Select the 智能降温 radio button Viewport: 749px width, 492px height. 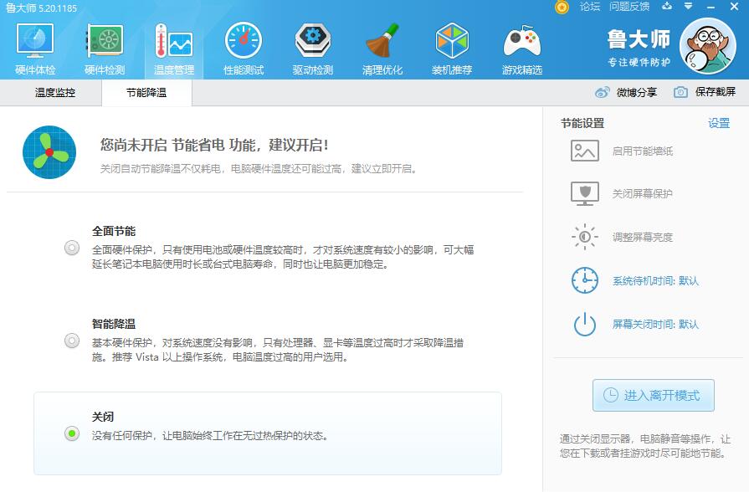[72, 341]
